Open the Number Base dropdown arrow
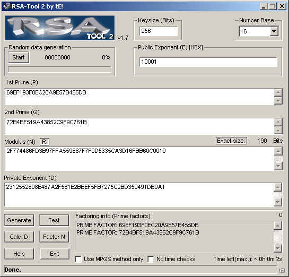 [x=274, y=31]
